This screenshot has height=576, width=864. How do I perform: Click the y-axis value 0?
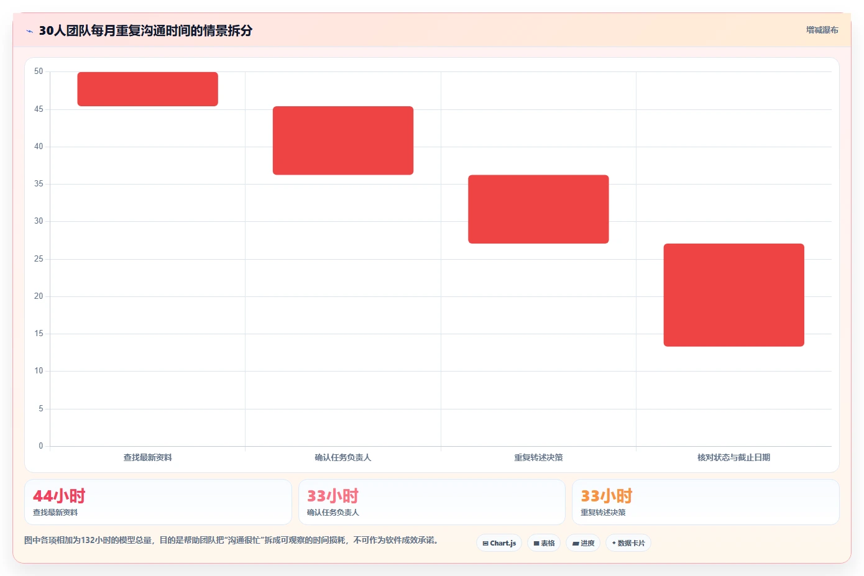pos(41,446)
